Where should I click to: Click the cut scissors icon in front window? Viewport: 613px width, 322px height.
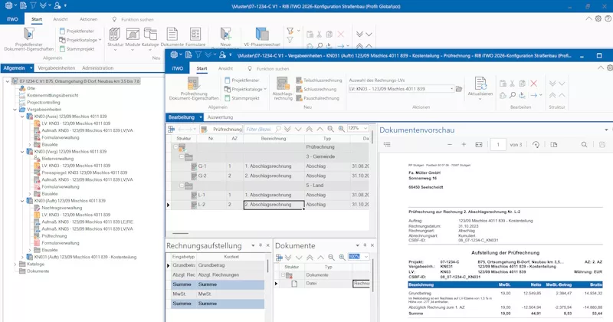[x=512, y=84]
